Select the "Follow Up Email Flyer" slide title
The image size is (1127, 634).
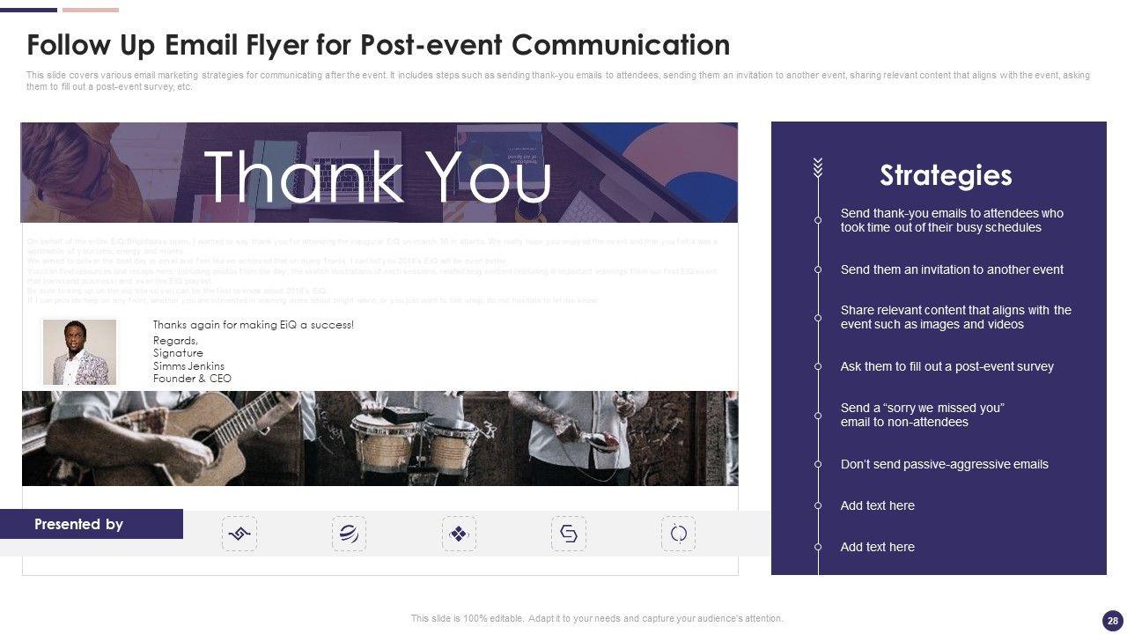coord(378,45)
